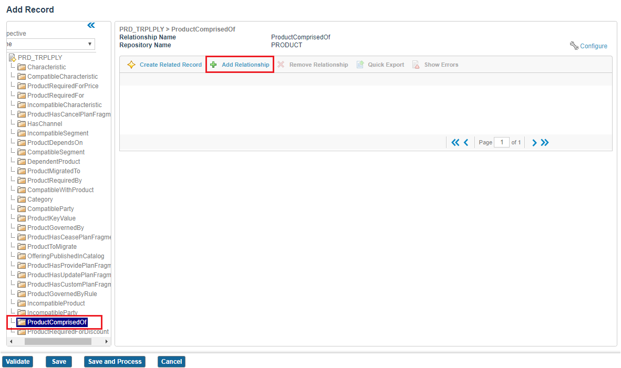The image size is (621, 368).
Task: Select CompatibleWithProduct tree item
Action: pyautogui.click(x=60, y=190)
